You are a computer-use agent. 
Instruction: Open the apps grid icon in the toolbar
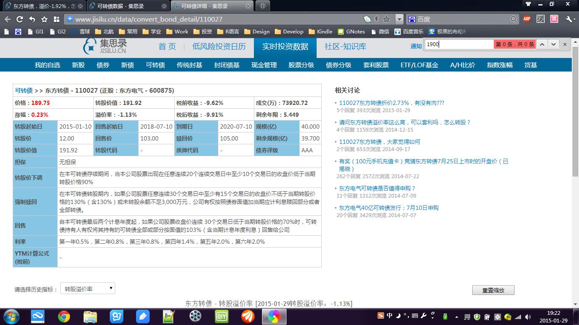(x=56, y=19)
